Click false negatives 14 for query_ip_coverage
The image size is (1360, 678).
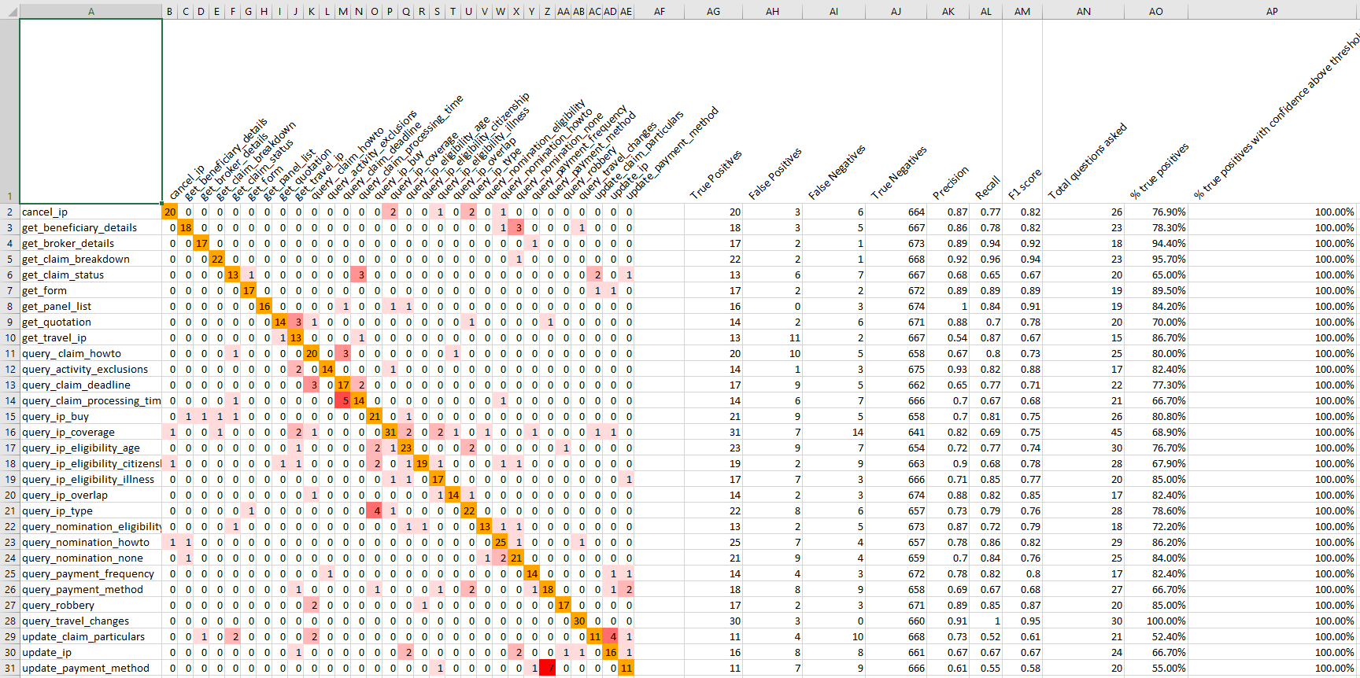(x=833, y=432)
